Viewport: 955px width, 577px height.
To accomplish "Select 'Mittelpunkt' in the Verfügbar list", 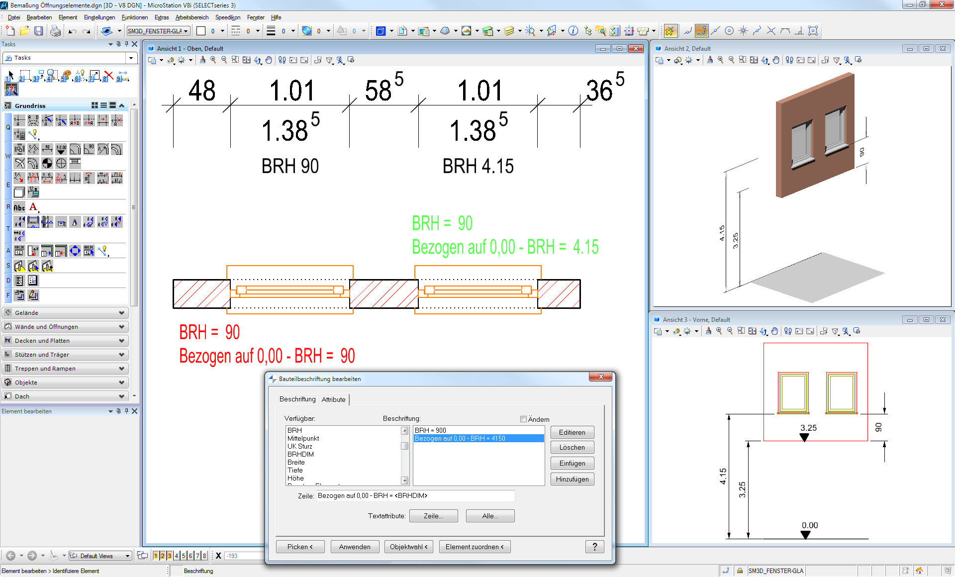I will [303, 438].
